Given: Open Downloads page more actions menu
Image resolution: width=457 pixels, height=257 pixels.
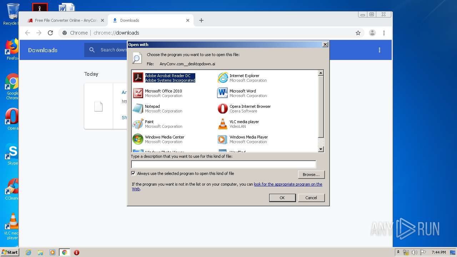Looking at the screenshot, I should coord(380,50).
